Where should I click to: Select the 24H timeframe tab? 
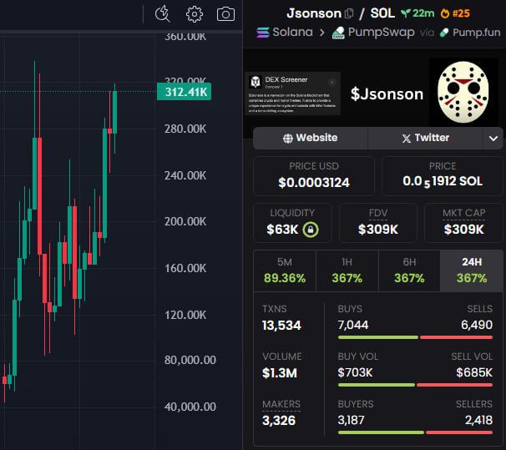pos(472,271)
